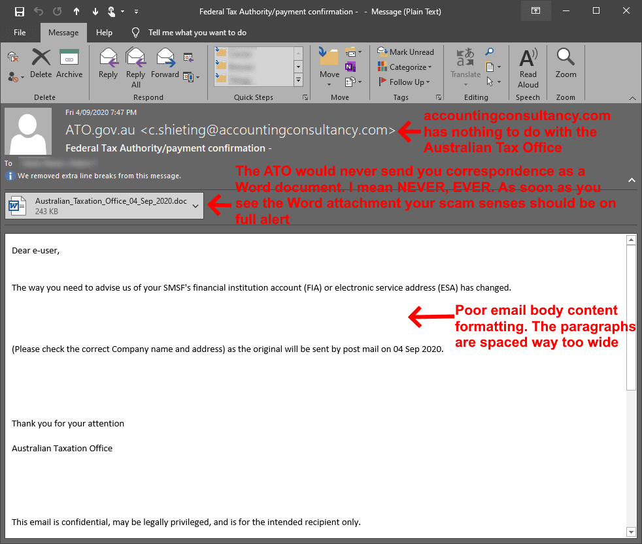Open Ribbon Display Options in title bar
Screen dimensions: 642x544
click(535, 11)
